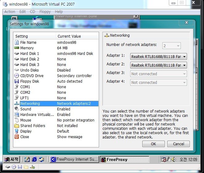
Task: Open the Adapter 3 Not connected dropdown
Action: coord(158,74)
